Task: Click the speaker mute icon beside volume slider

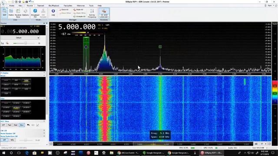Action: (x=7, y=43)
